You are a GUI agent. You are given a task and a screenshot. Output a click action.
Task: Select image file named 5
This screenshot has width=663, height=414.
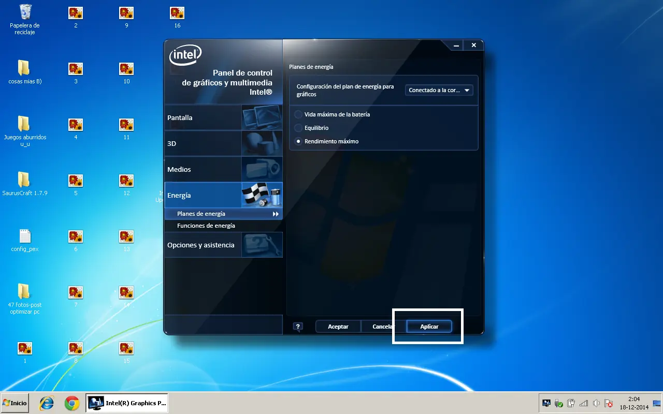pyautogui.click(x=76, y=184)
